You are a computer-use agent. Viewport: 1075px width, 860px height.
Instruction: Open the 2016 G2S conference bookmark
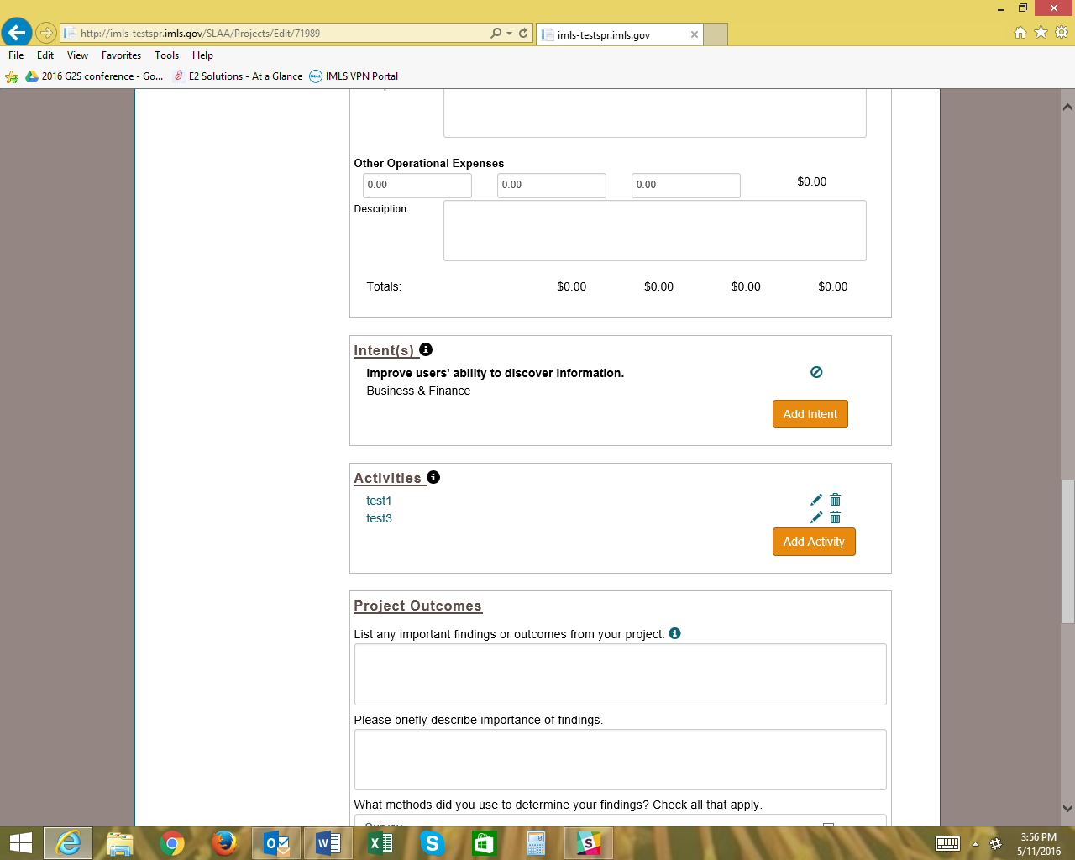coord(94,76)
